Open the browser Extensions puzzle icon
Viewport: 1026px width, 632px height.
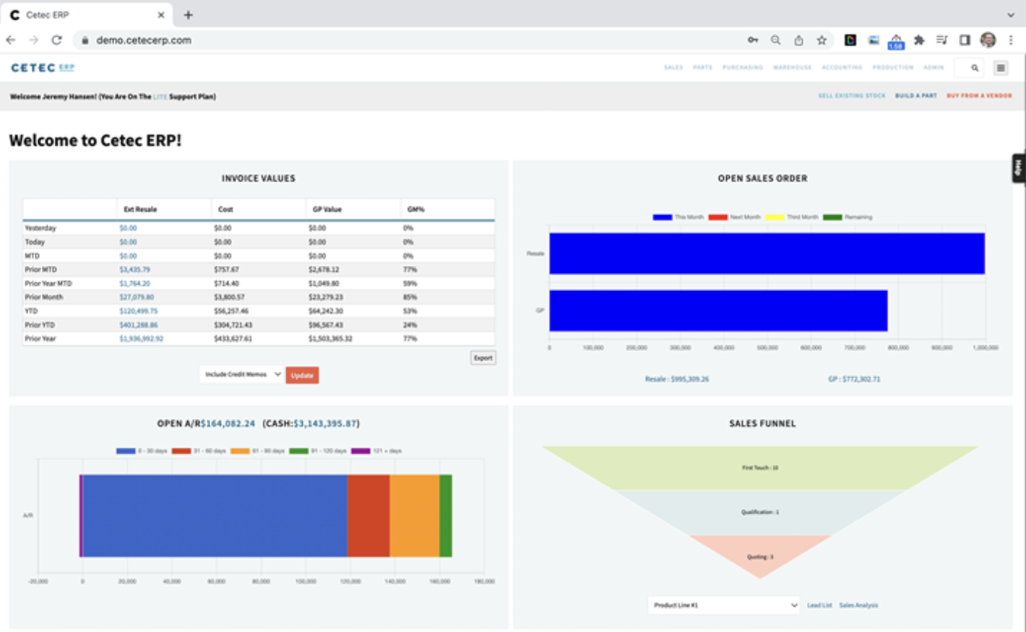click(919, 40)
